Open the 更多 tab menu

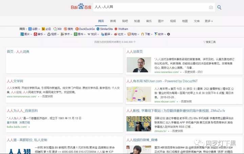[x=209, y=21]
